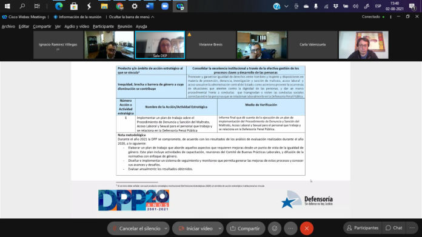Launch Google Chrome from taskbar
Image resolution: width=422 pixels, height=237 pixels.
[x=119, y=6]
